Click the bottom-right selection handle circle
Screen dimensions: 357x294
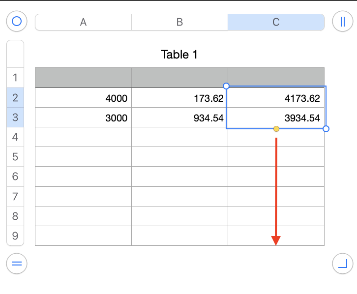[326, 129]
